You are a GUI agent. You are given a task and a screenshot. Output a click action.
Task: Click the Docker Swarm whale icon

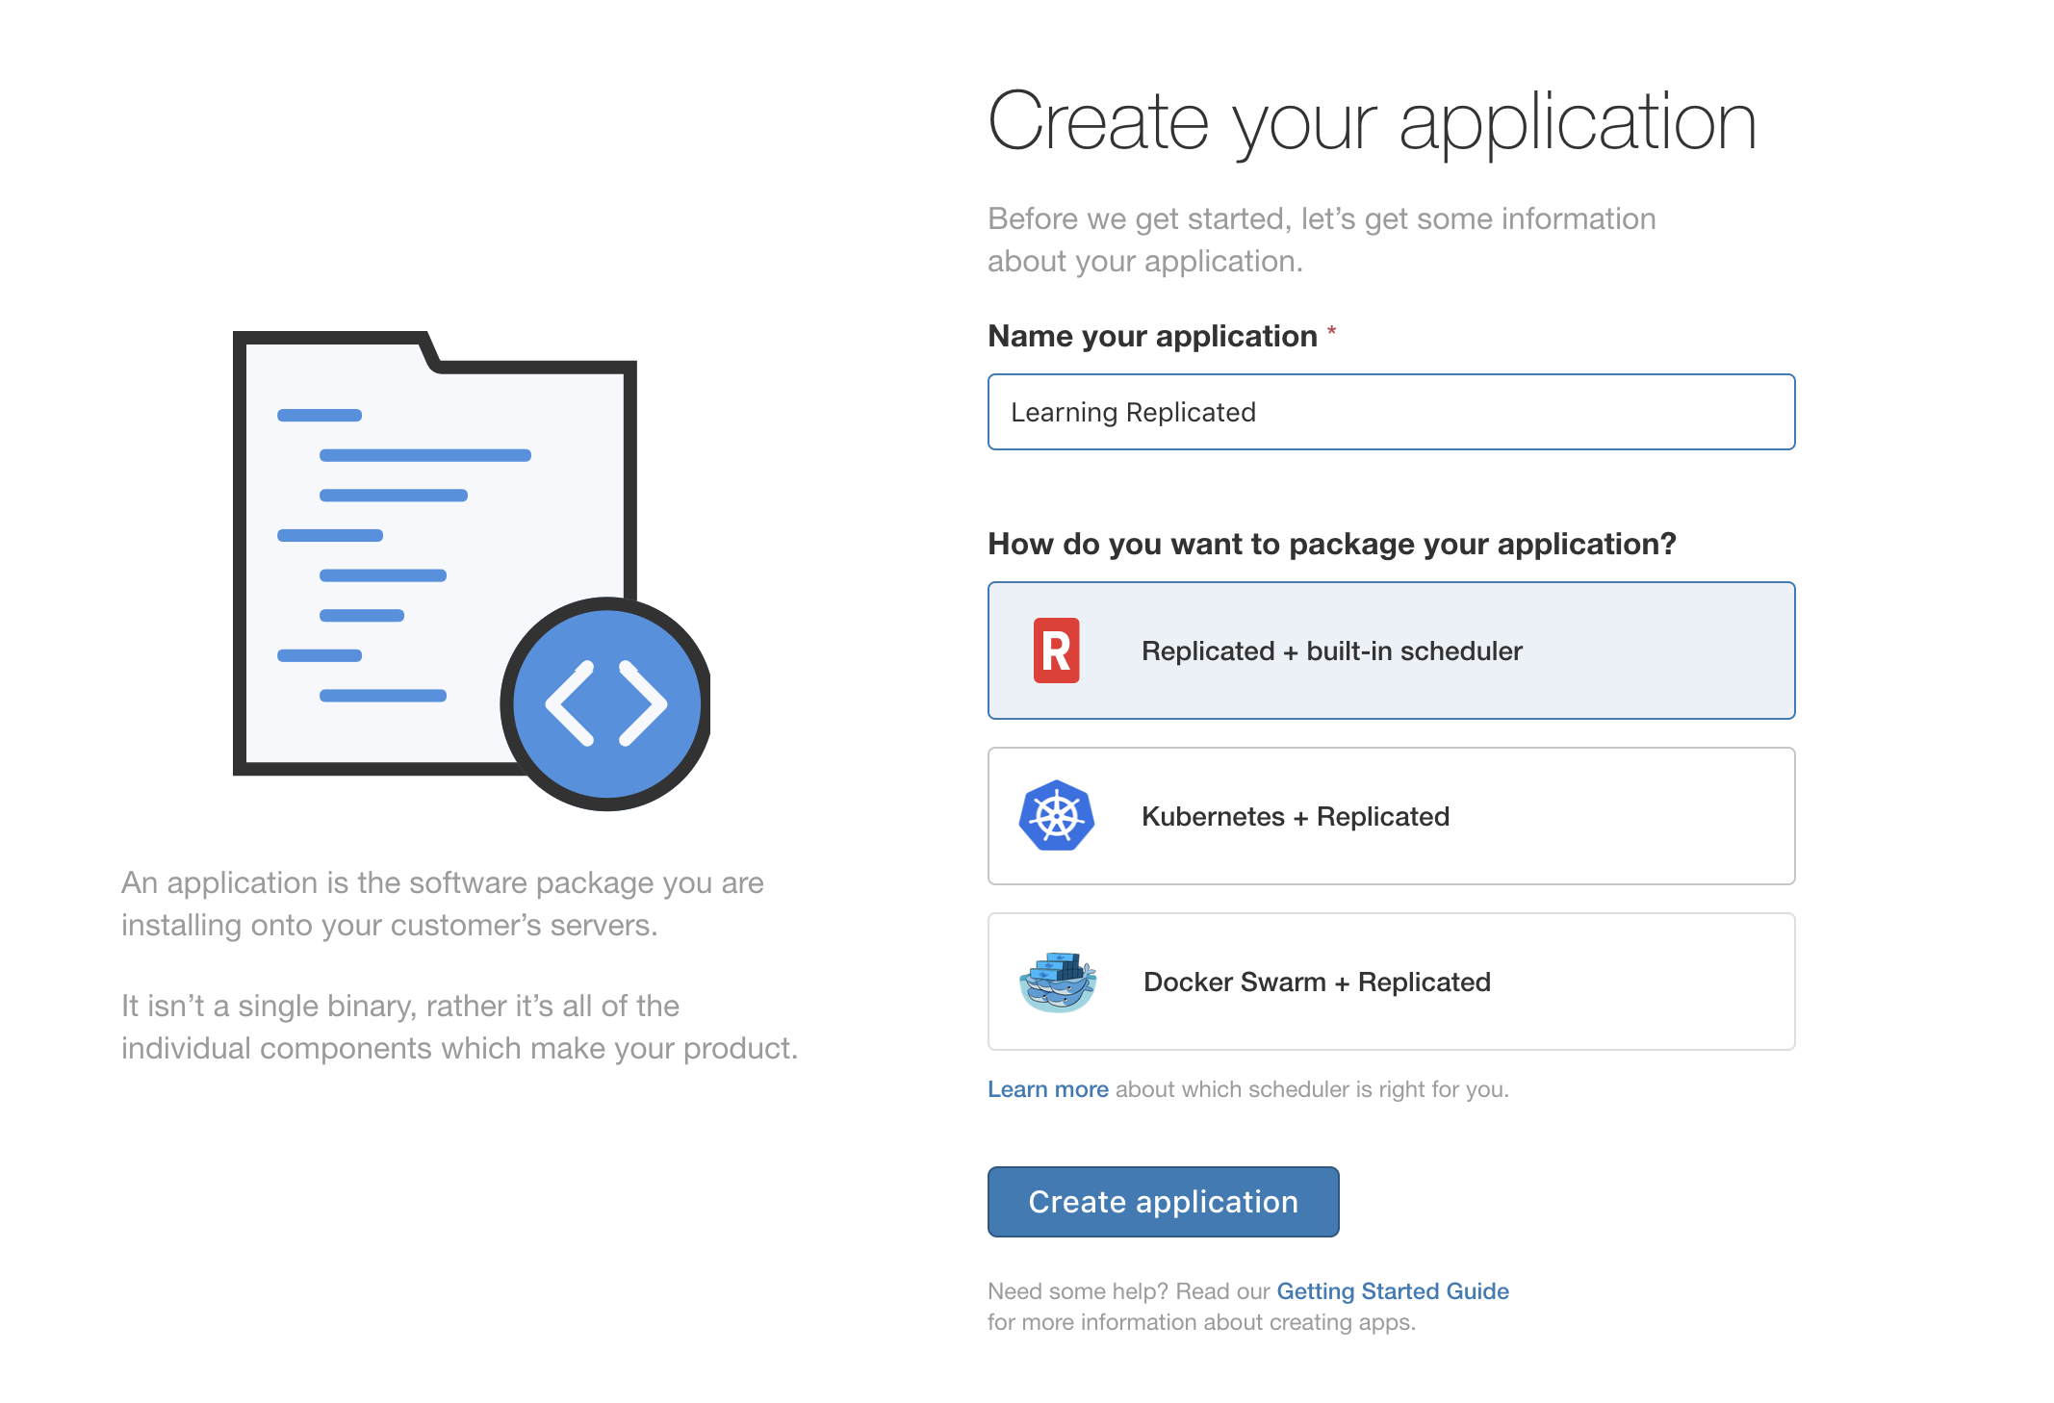(x=1057, y=982)
